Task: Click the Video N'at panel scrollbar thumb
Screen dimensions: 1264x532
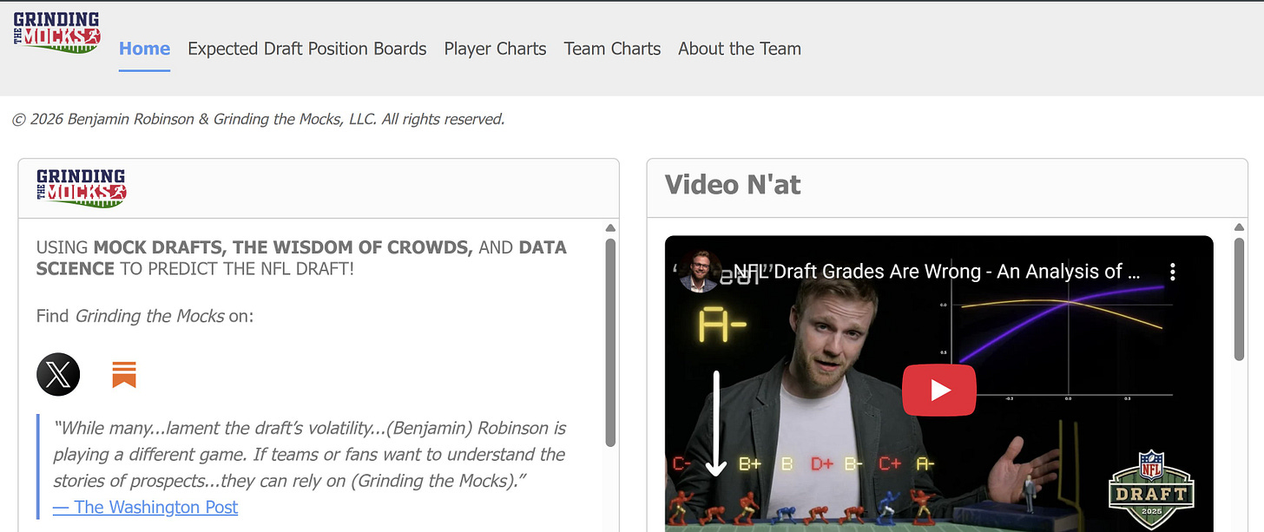Action: (1239, 299)
